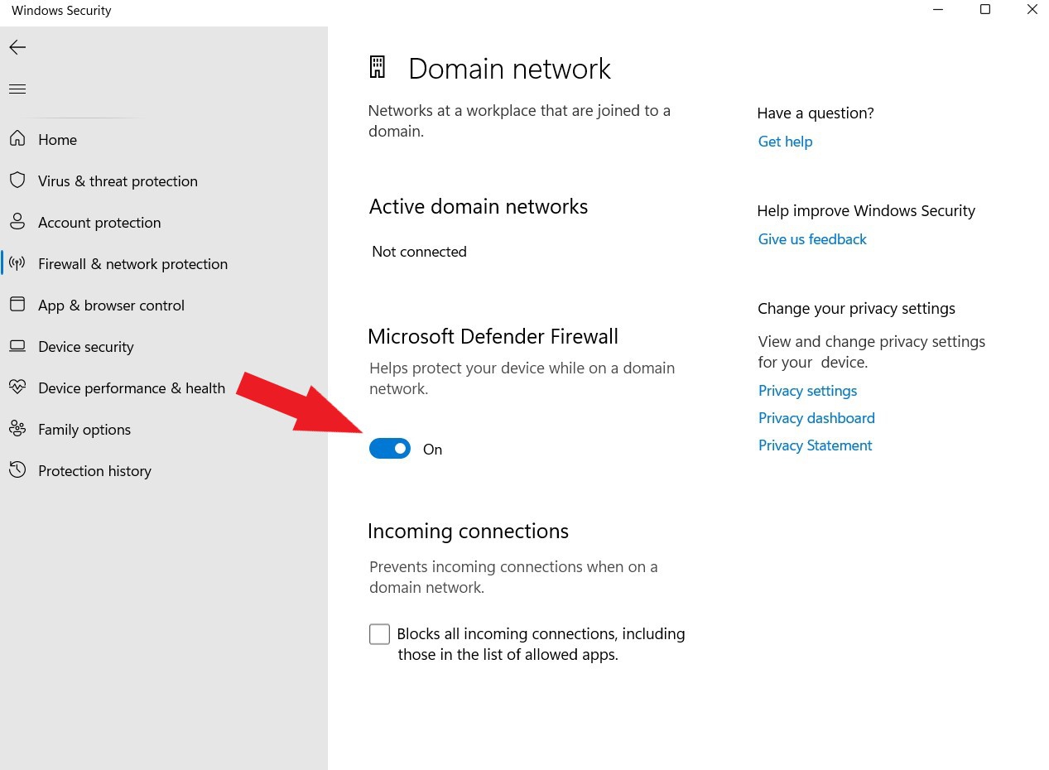Check the Blocks all incoming connections box
Screen dimensions: 1049x770
point(379,634)
